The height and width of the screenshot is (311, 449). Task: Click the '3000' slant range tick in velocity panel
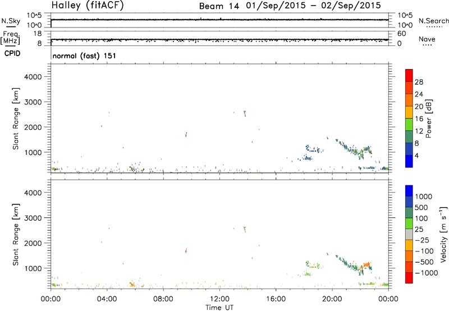pyautogui.click(x=33, y=218)
